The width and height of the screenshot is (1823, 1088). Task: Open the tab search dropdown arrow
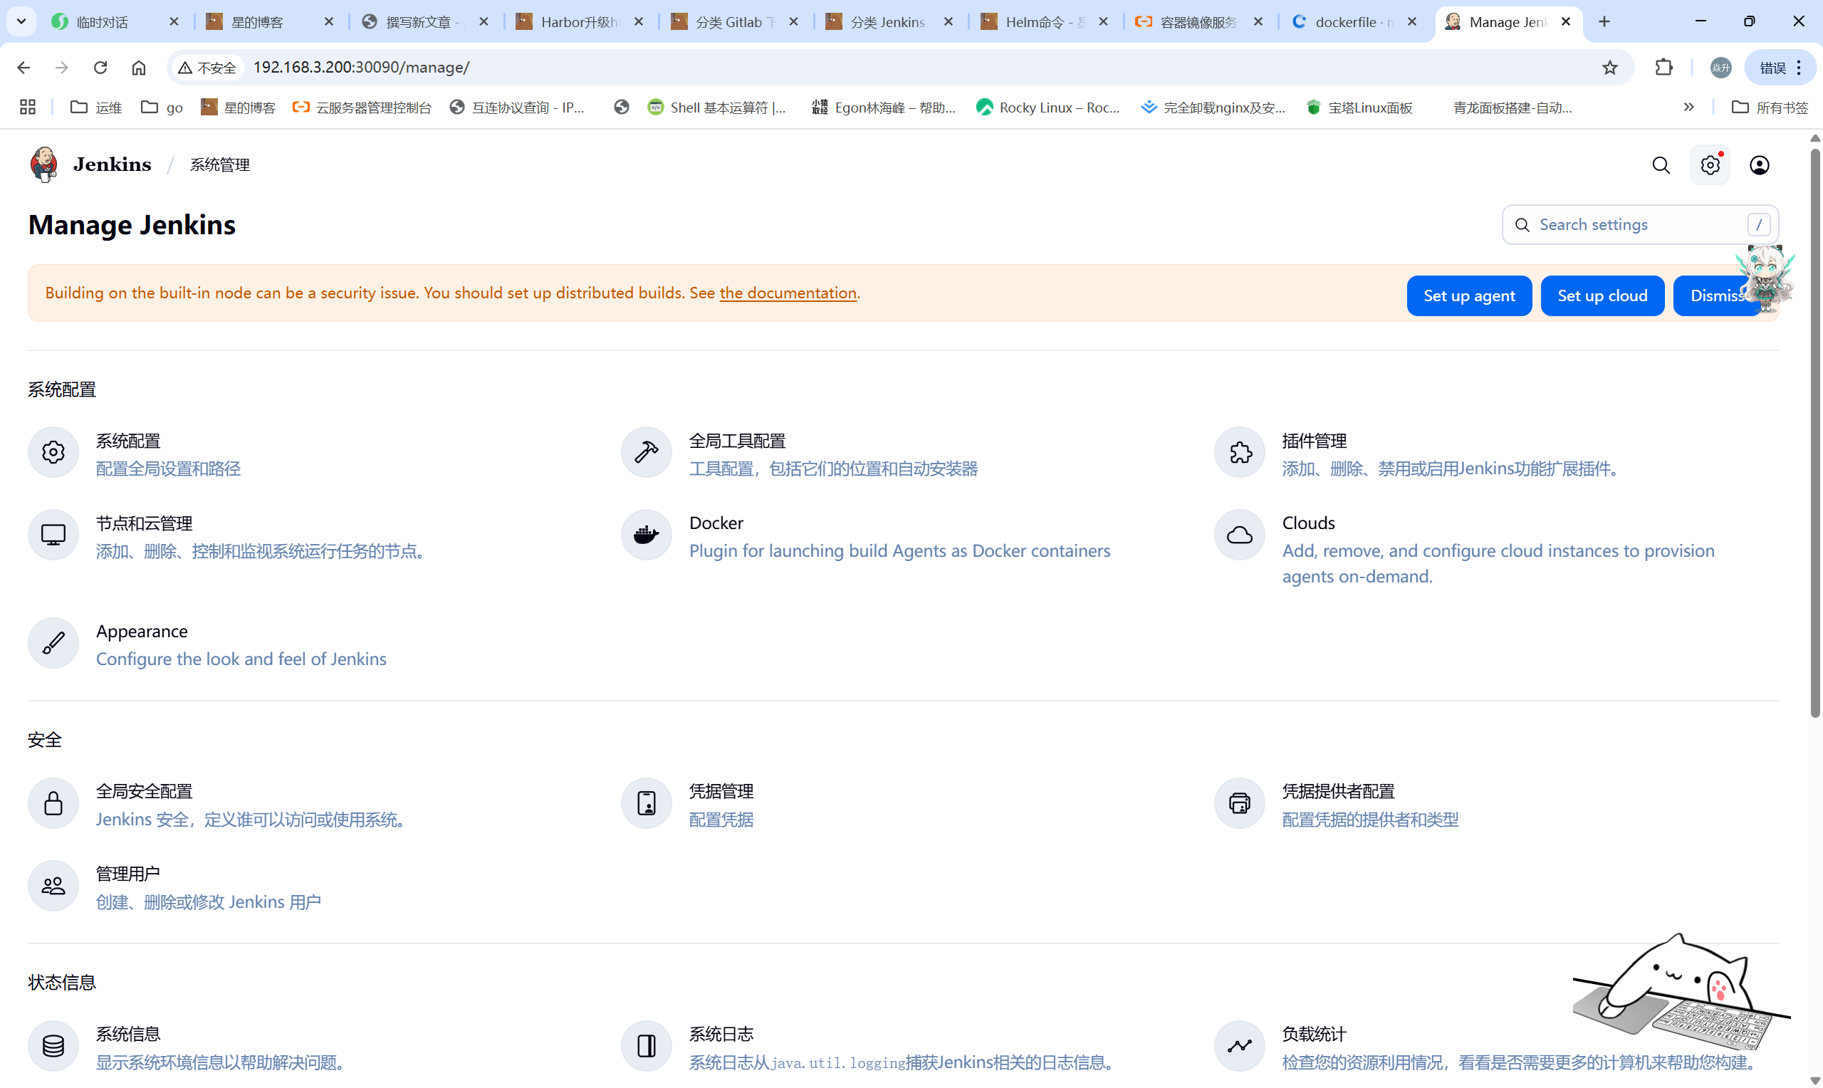pyautogui.click(x=21, y=21)
